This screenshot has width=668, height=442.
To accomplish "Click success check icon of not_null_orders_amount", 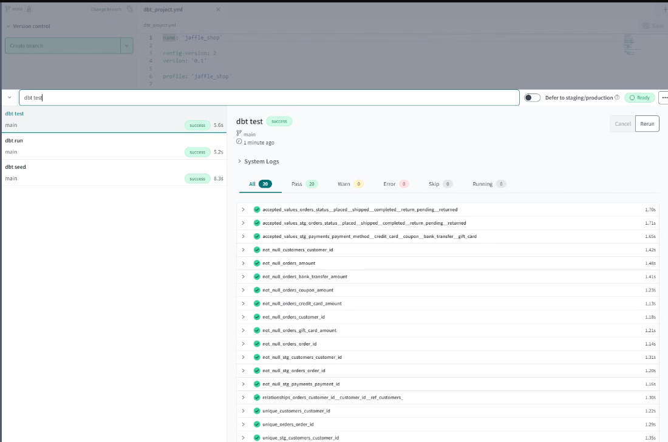I will pyautogui.click(x=256, y=263).
